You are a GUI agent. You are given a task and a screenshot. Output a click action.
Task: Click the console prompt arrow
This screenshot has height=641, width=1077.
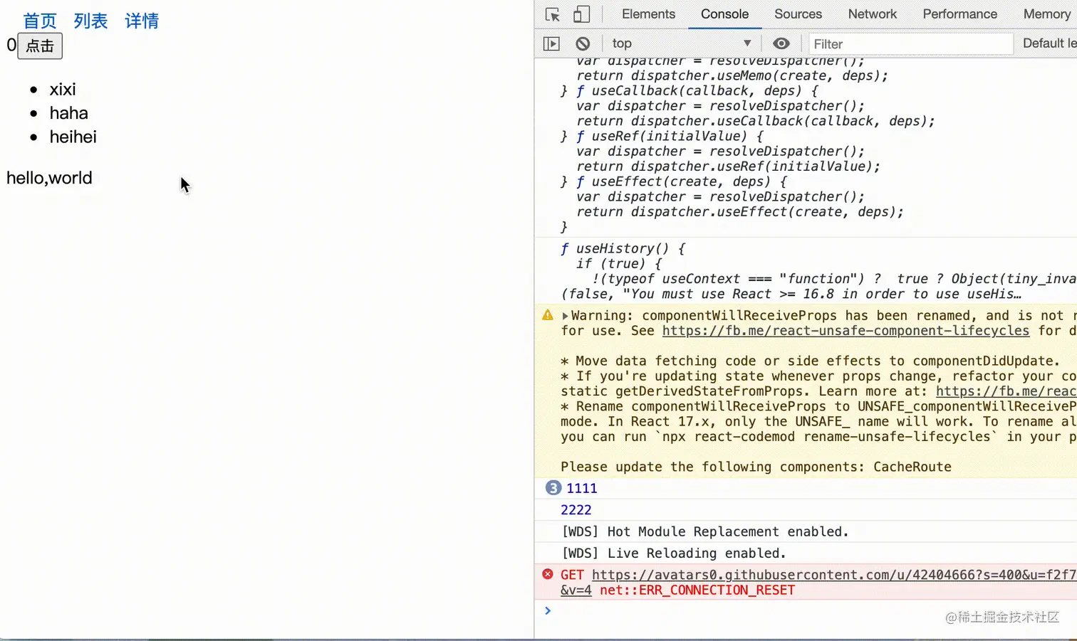coord(548,610)
